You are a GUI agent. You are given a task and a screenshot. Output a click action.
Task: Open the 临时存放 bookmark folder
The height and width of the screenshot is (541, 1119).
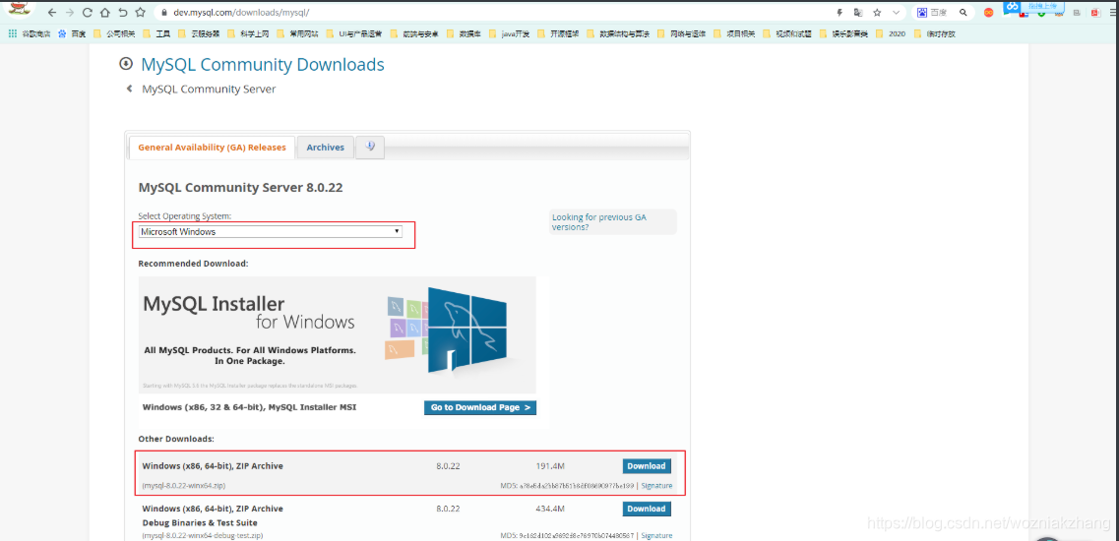[x=934, y=33]
